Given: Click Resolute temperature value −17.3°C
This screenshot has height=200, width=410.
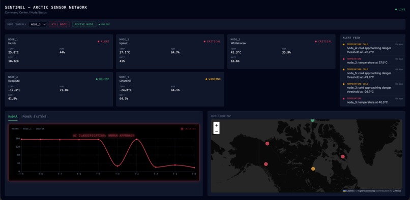Looking at the screenshot, I should (x=14, y=90).
